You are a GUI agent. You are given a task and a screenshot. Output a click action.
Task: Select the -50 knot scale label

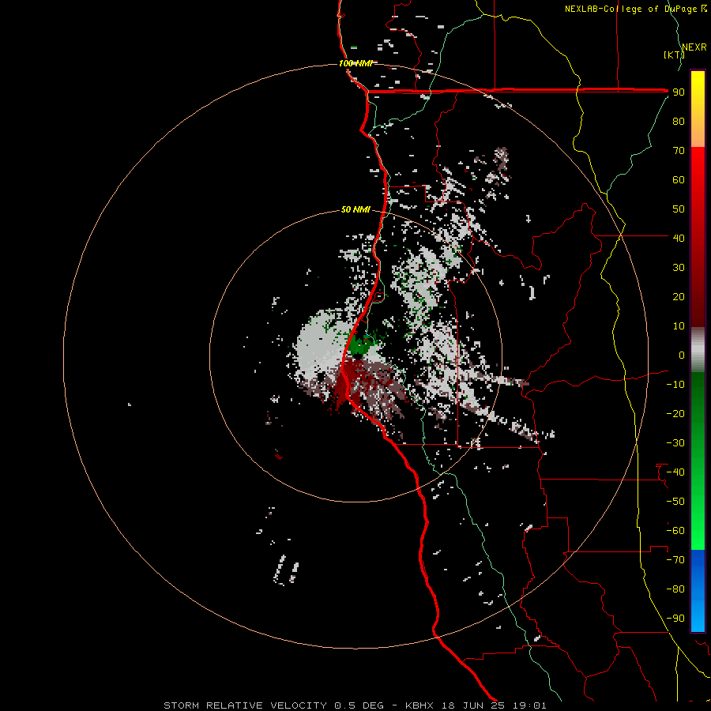click(675, 502)
